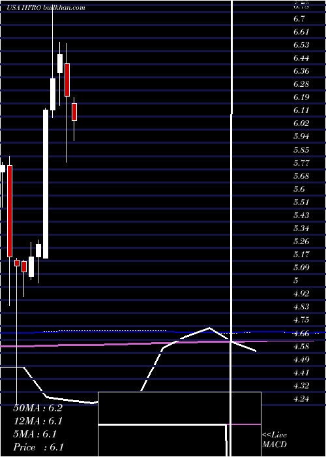Click the 5.17 price axis label
326x457 pixels.
point(301,255)
